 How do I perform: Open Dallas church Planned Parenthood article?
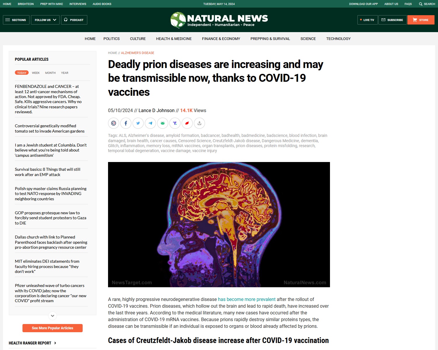click(x=51, y=242)
